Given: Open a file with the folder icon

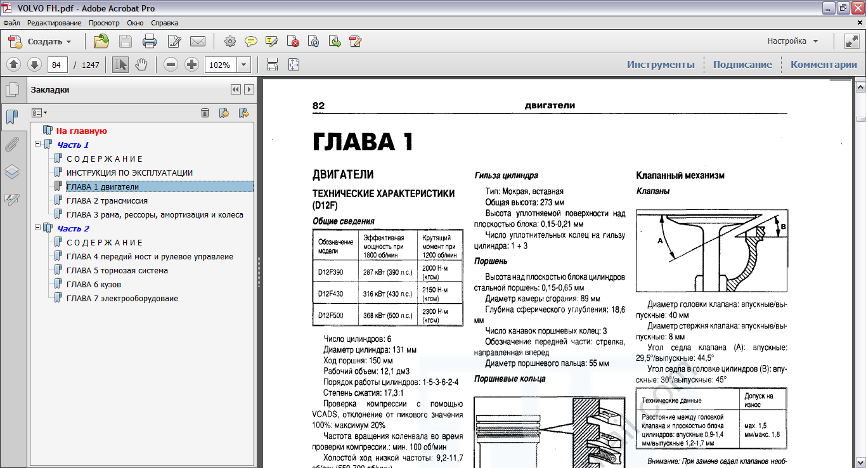Looking at the screenshot, I should coord(101,42).
